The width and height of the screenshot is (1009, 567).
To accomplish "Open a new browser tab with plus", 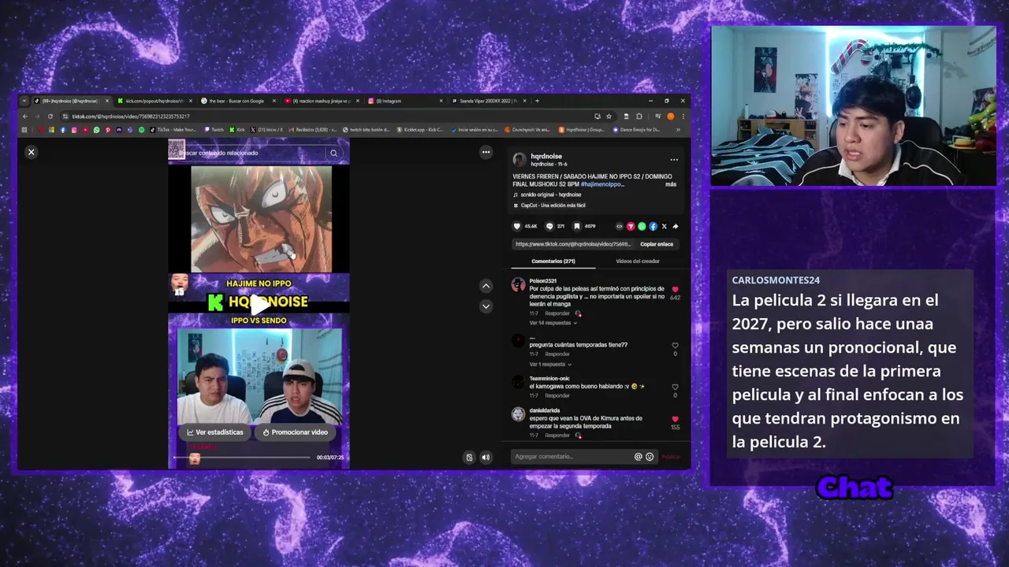I will pyautogui.click(x=538, y=101).
